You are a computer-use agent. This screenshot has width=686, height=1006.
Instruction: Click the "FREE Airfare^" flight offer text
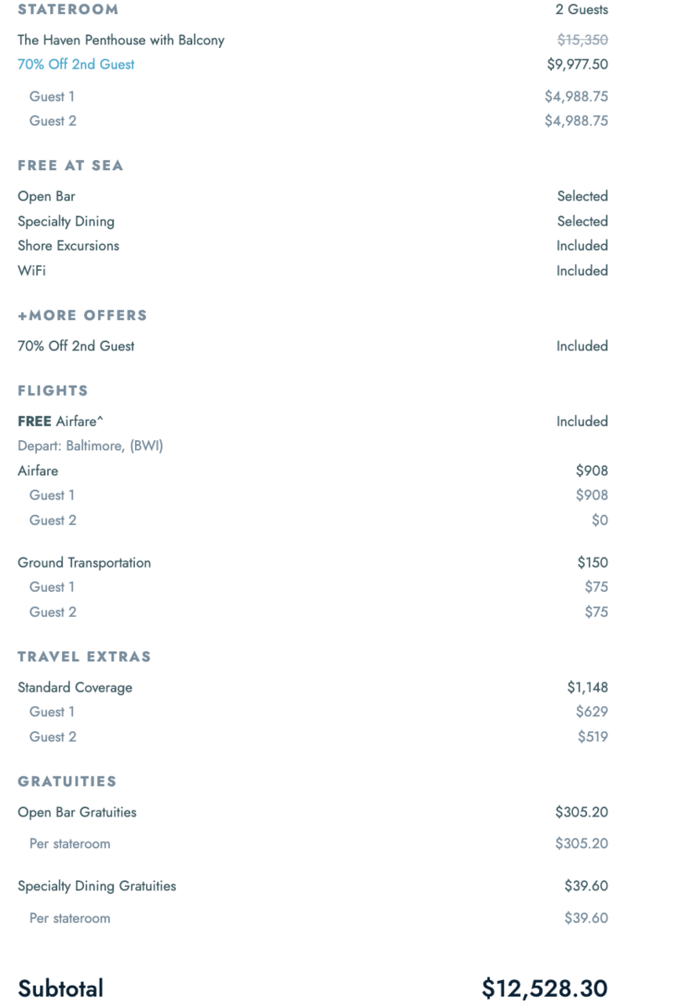pyautogui.click(x=60, y=422)
